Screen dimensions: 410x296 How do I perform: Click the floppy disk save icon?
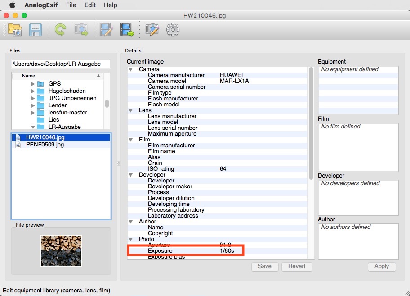pyautogui.click(x=36, y=30)
